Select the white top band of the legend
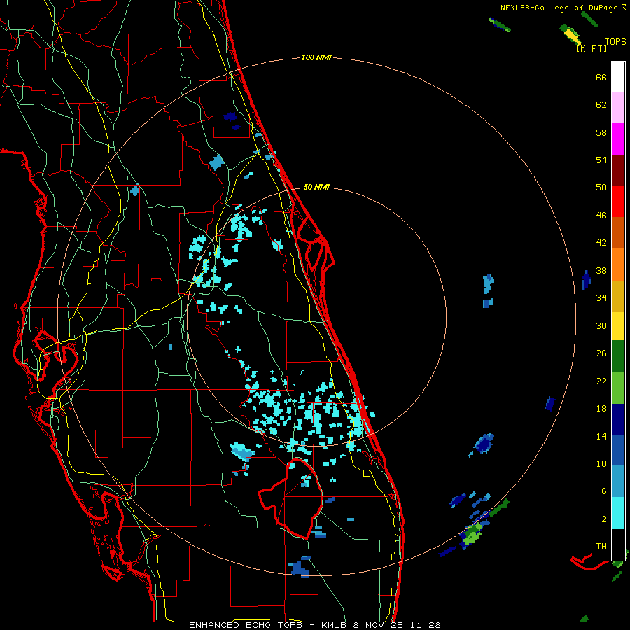Image resolution: width=630 pixels, height=630 pixels. (x=618, y=77)
